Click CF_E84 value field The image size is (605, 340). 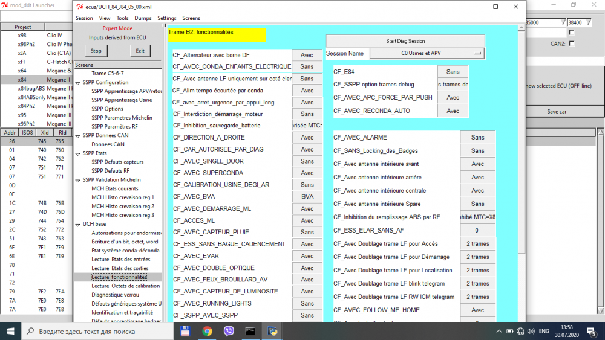point(453,72)
